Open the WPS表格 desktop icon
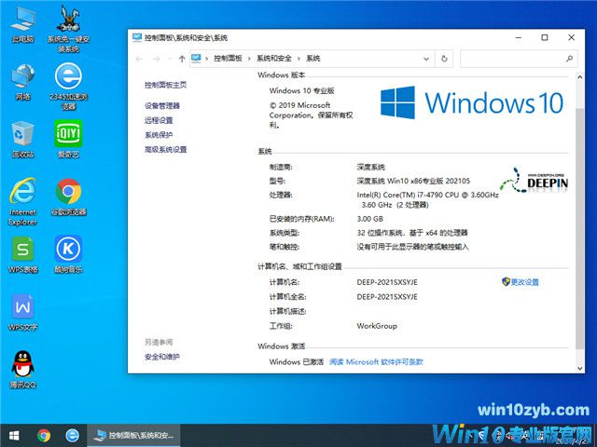This screenshot has height=447, width=597. [22, 254]
